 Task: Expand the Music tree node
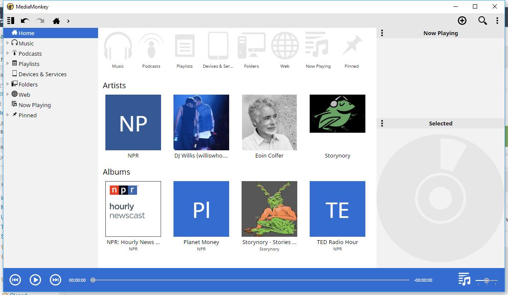pyautogui.click(x=8, y=43)
